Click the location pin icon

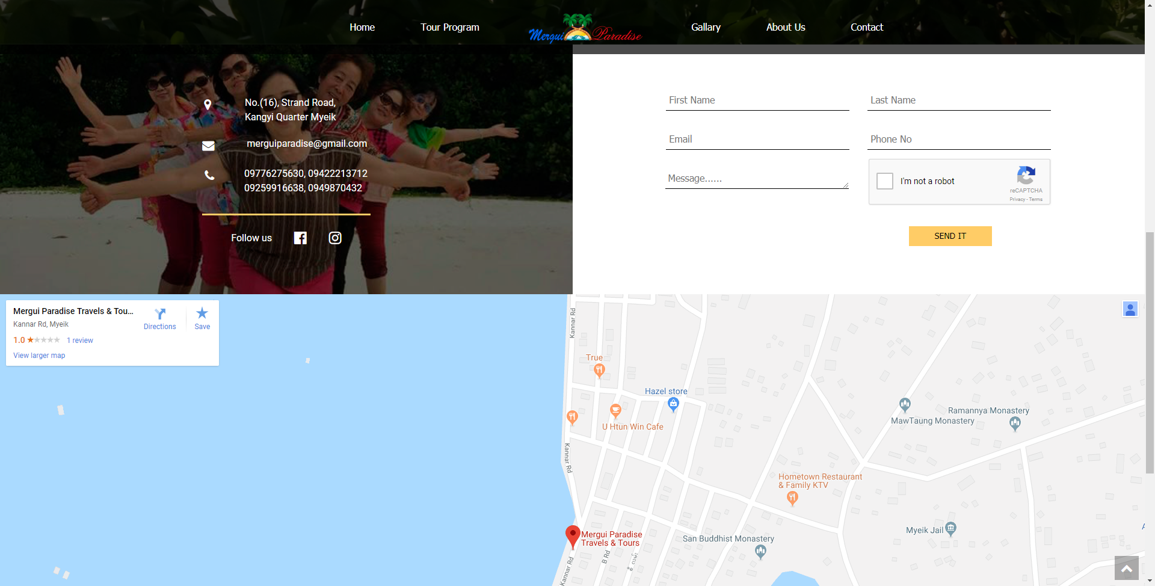point(208,104)
